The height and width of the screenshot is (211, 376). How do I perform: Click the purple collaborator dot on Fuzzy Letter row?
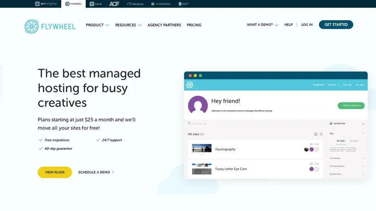(311, 169)
